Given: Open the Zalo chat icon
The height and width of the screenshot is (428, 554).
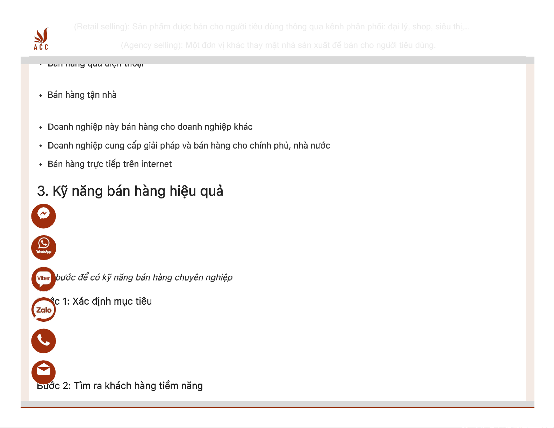Looking at the screenshot, I should click(44, 310).
